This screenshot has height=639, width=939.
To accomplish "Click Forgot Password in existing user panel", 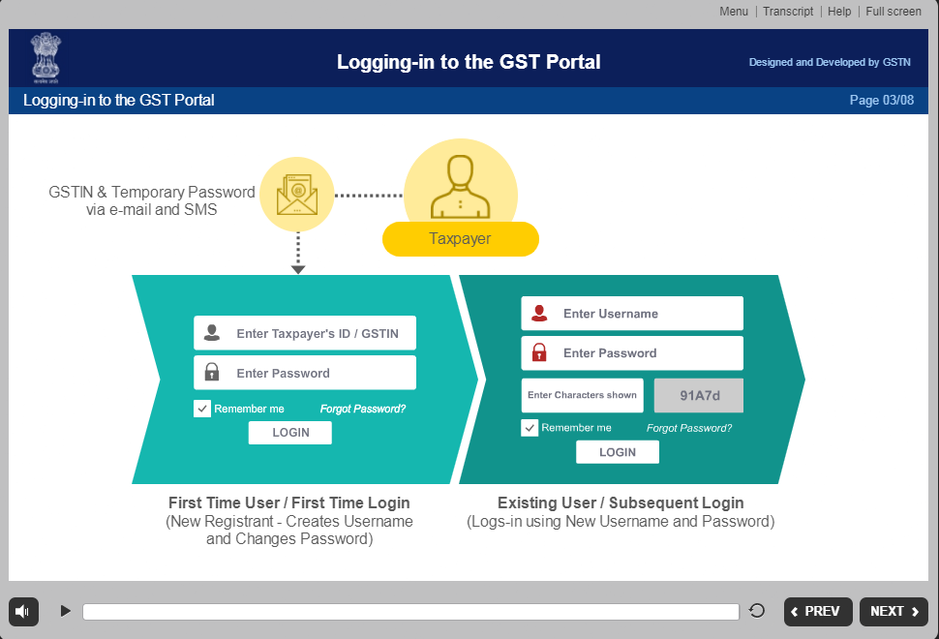I will pos(688,428).
